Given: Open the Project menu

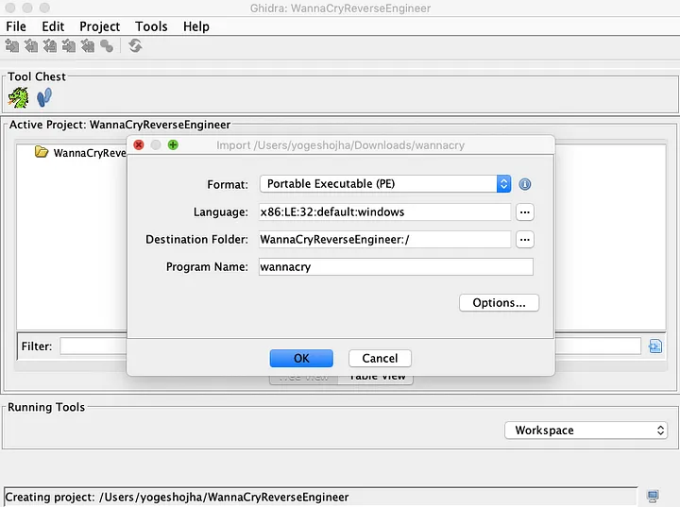Looking at the screenshot, I should point(99,26).
